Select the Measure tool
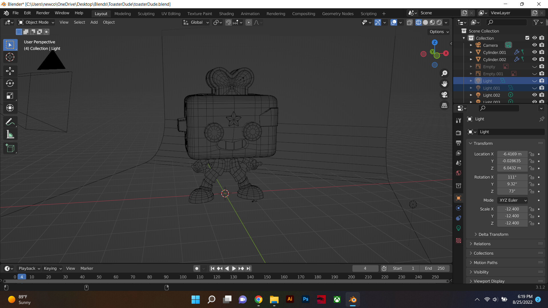This screenshot has width=548, height=308. [x=10, y=134]
